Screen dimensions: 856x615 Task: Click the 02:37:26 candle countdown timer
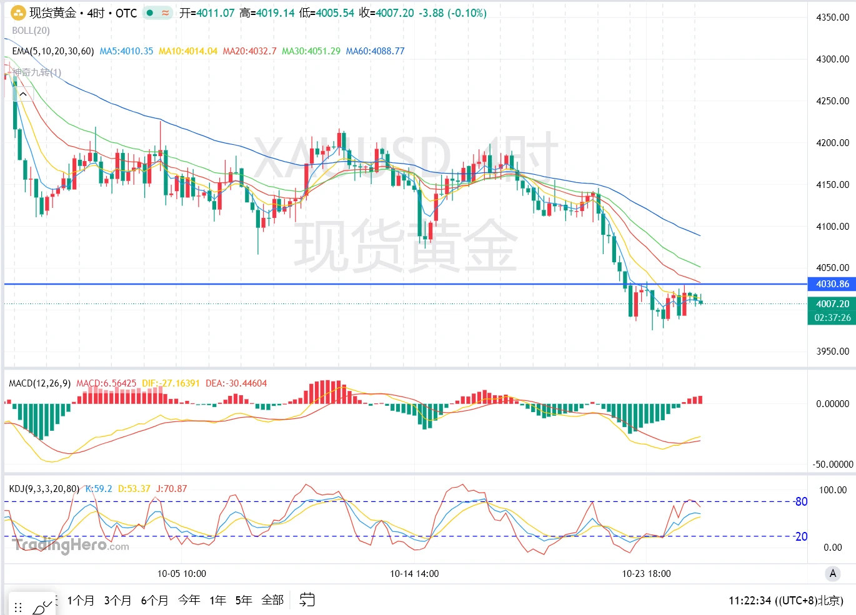pos(832,318)
